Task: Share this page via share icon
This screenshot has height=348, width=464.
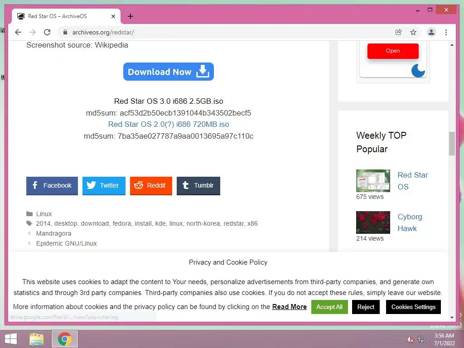Action: point(399,32)
